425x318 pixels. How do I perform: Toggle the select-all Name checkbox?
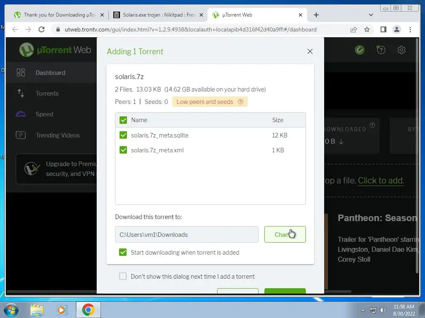coord(123,120)
